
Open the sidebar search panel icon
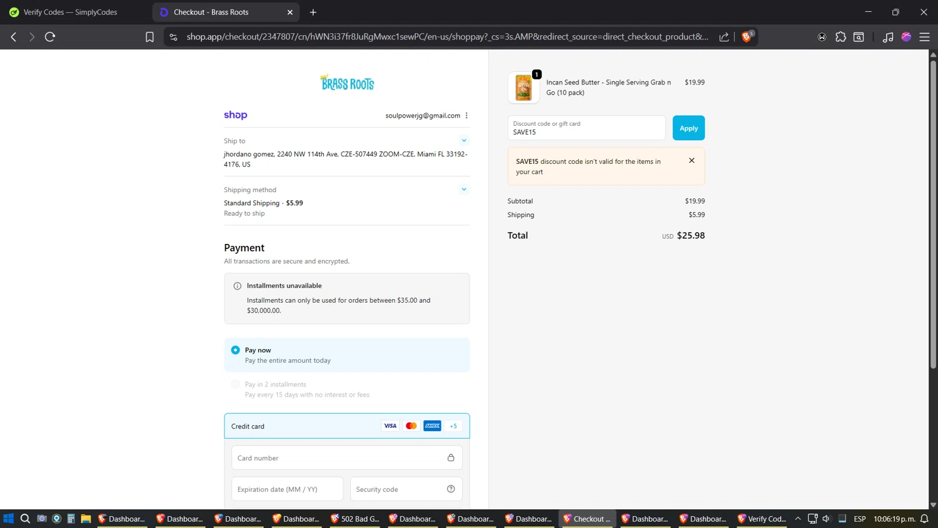point(859,37)
